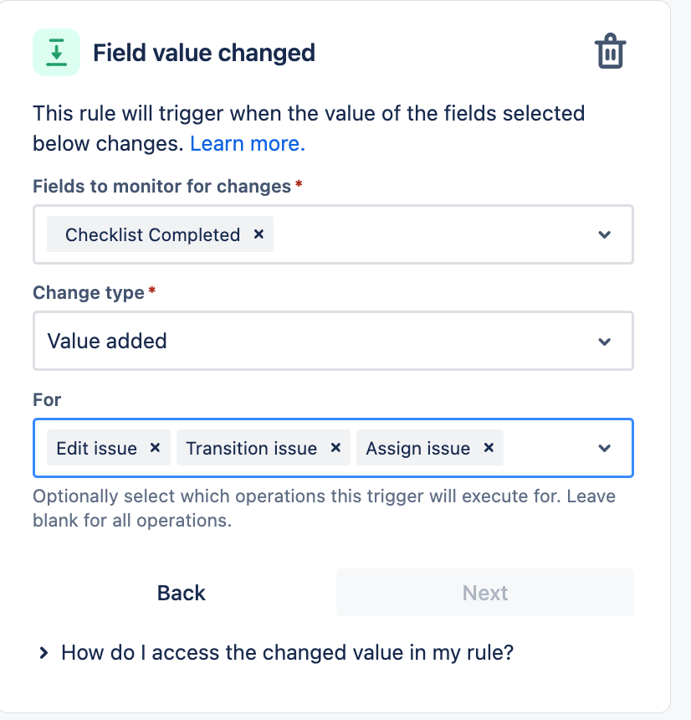Expand the For operations dropdown chevron
This screenshot has height=720, width=691.
[605, 448]
